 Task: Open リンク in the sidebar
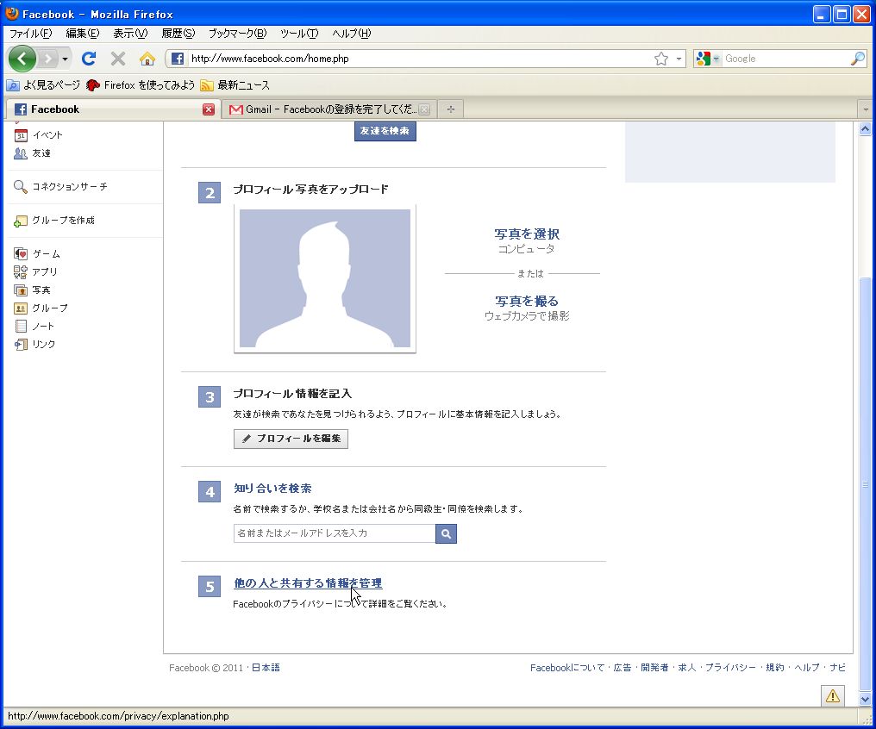pos(34,345)
